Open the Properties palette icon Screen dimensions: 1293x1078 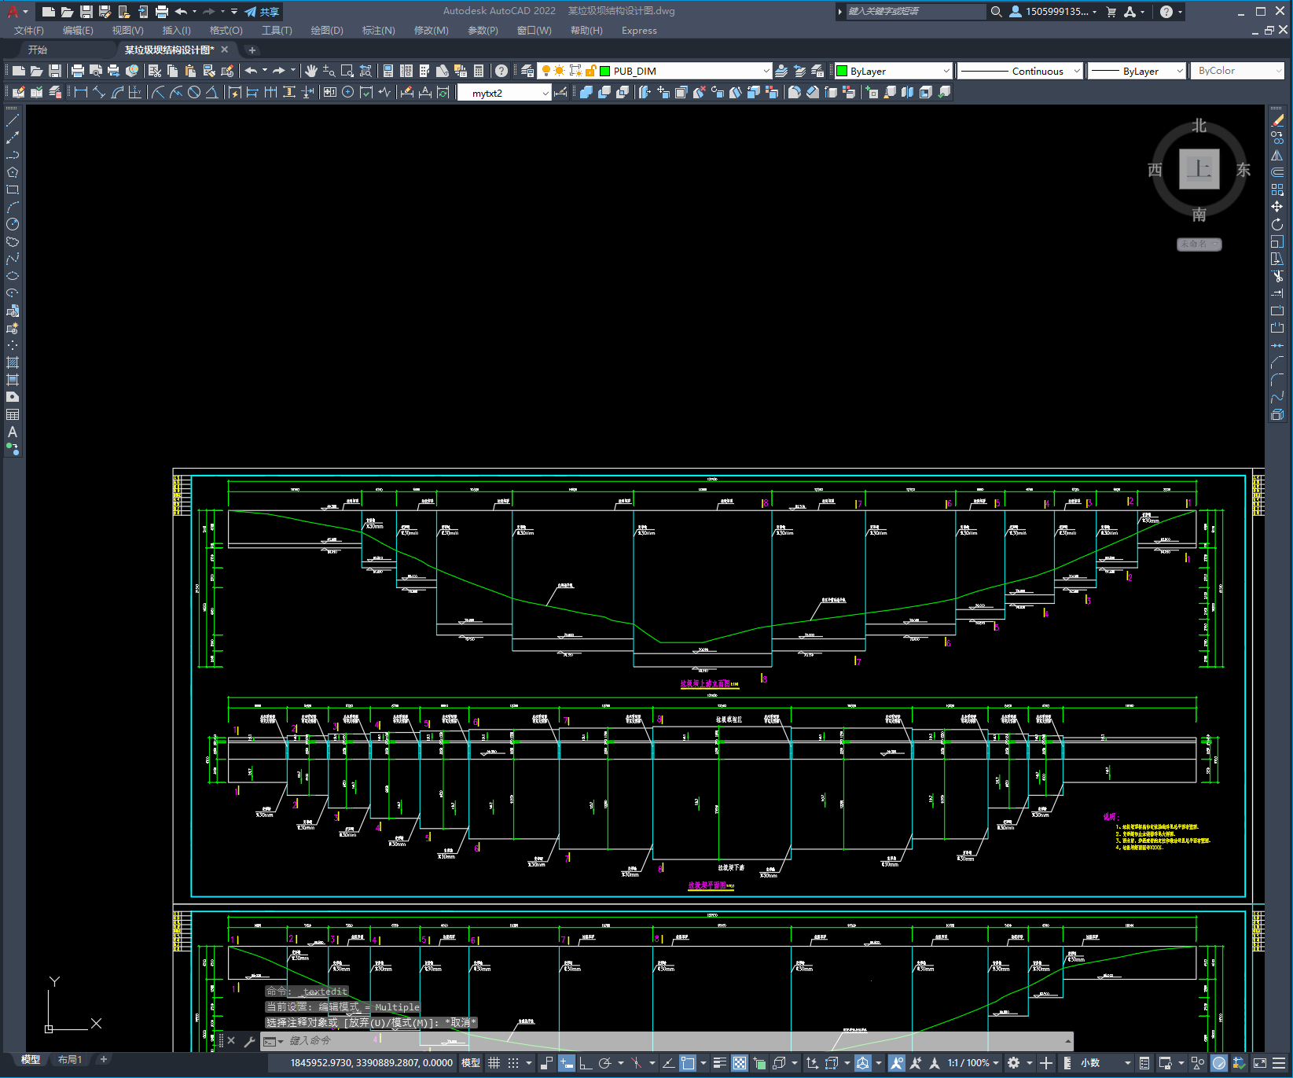(x=388, y=71)
